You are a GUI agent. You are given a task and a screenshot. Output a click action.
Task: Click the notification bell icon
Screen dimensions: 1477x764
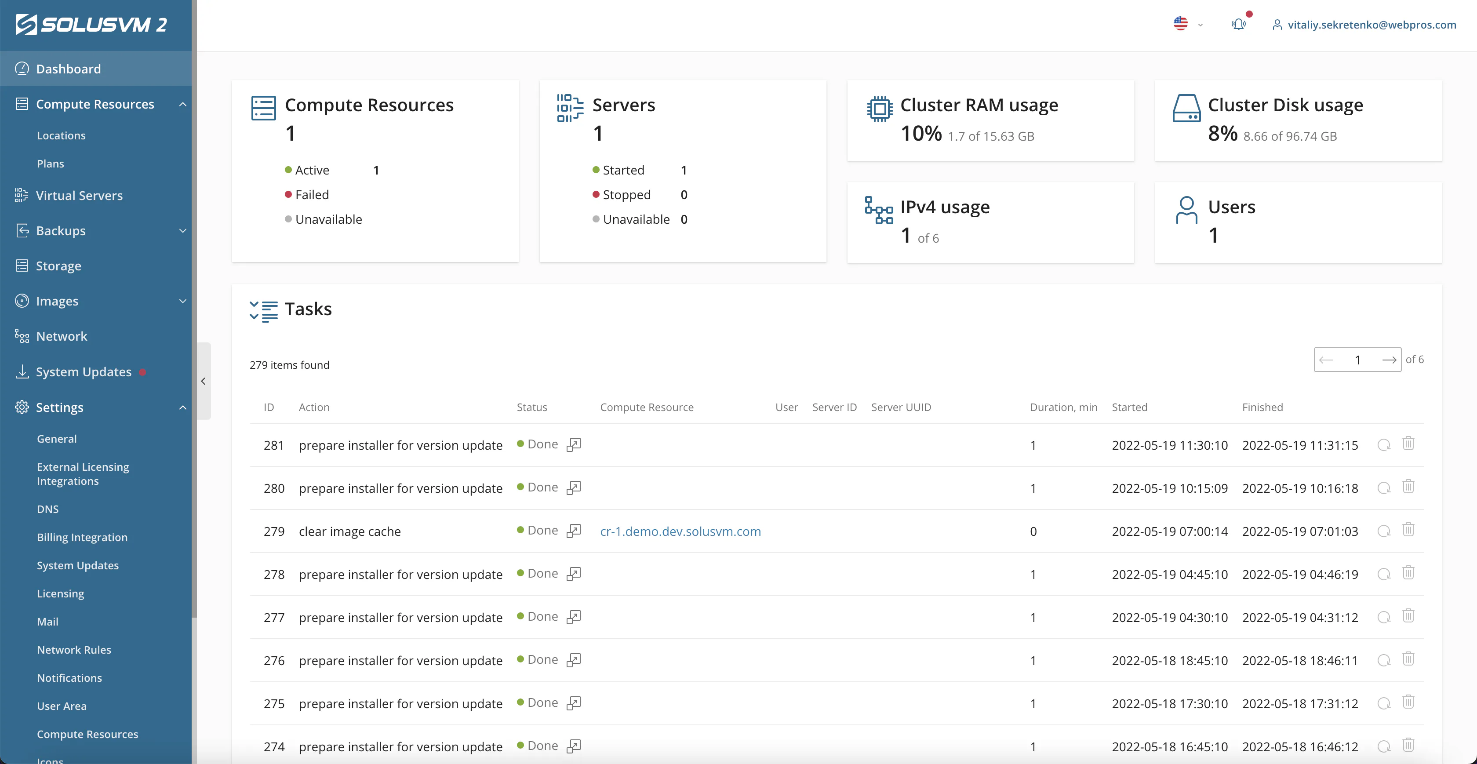1238,24
